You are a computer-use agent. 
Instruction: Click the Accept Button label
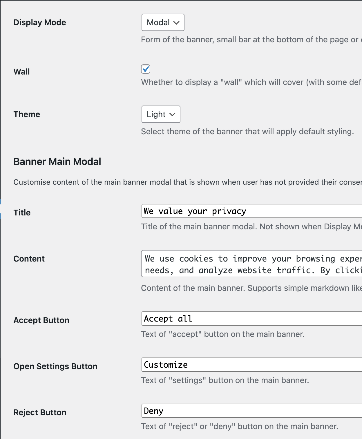click(x=41, y=320)
